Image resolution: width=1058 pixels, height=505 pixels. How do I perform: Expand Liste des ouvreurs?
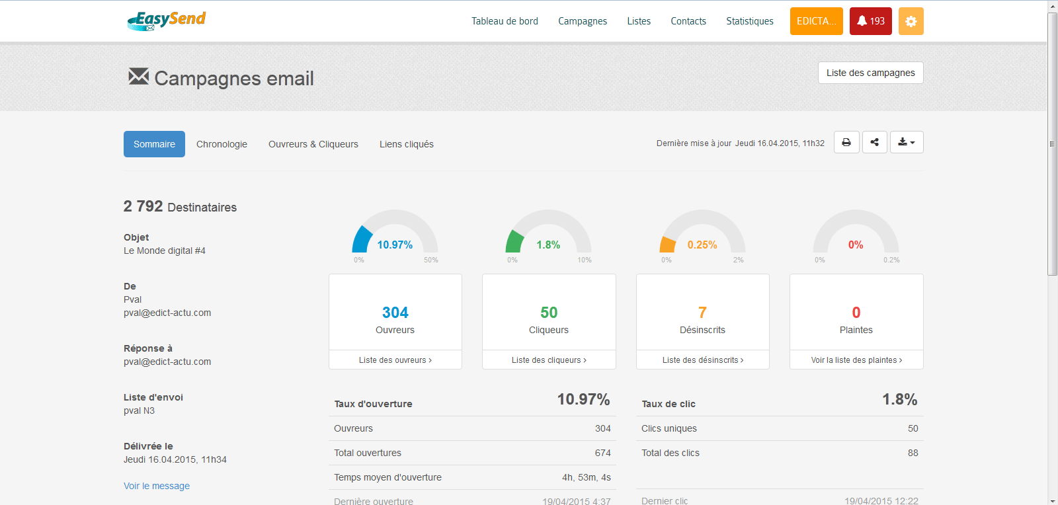395,360
